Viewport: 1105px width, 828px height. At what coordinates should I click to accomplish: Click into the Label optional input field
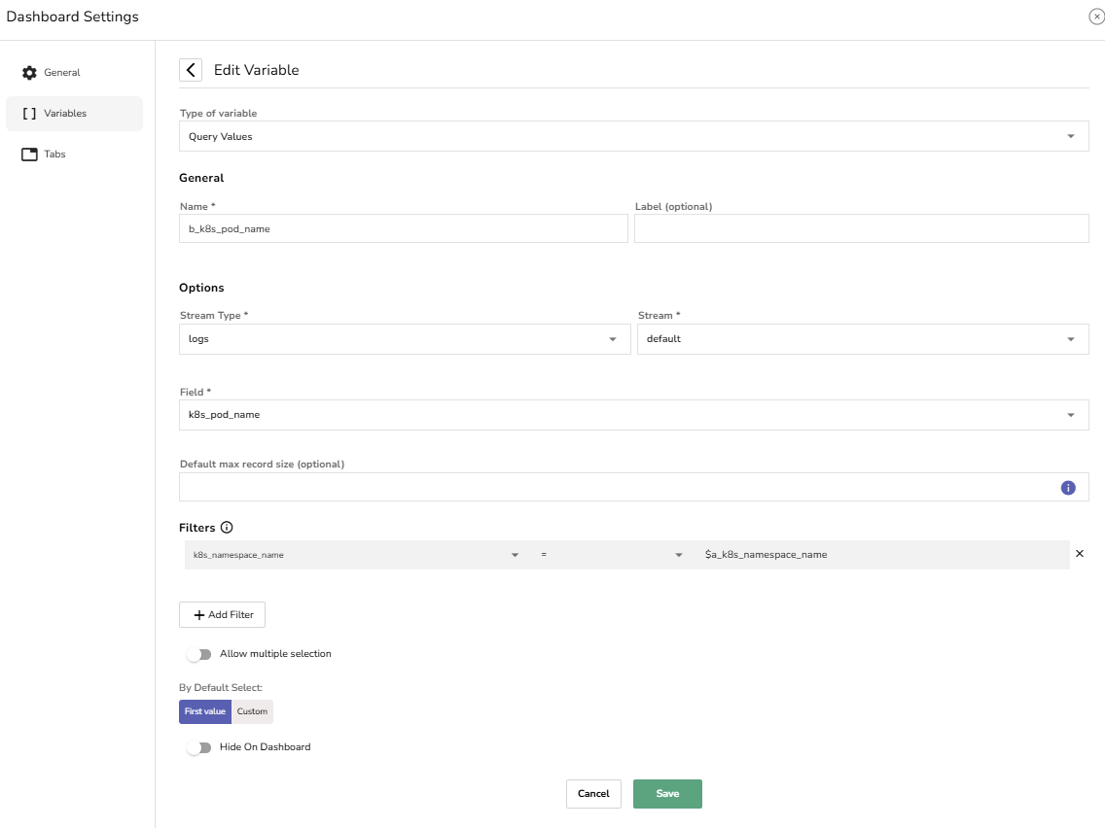click(x=861, y=228)
